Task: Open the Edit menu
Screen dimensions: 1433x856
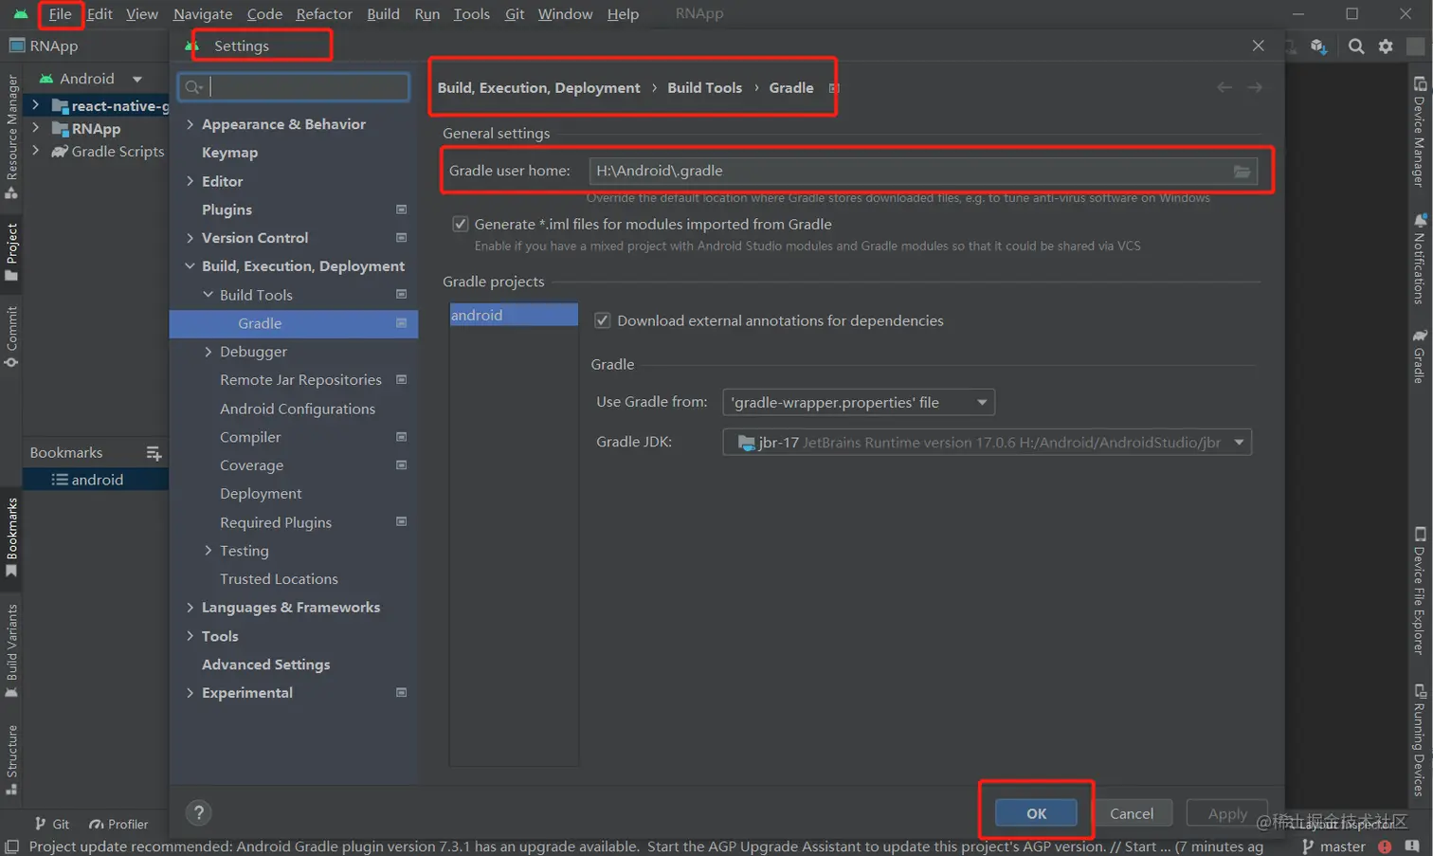Action: [x=100, y=14]
